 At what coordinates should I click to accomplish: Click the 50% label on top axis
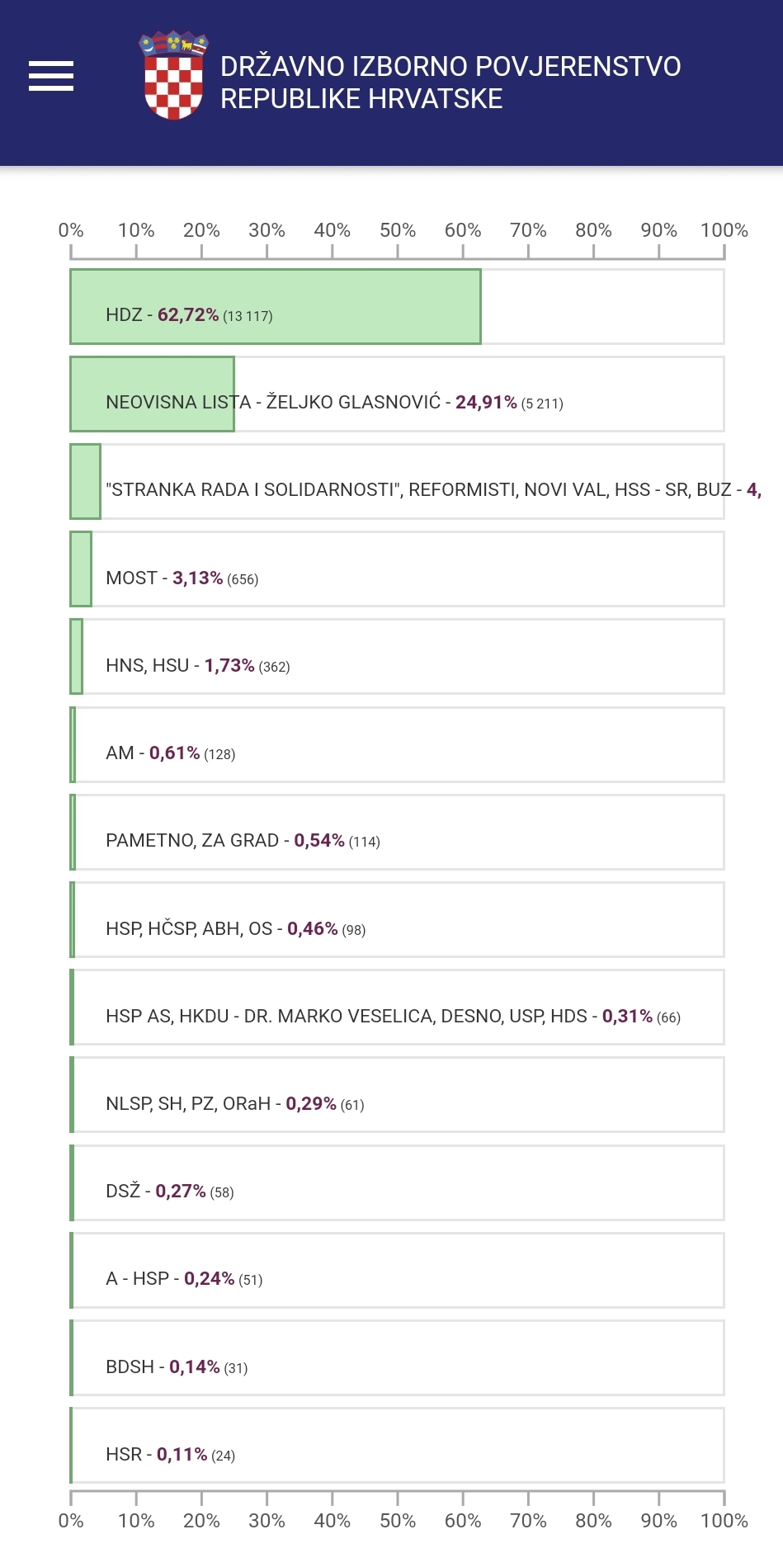click(x=397, y=230)
